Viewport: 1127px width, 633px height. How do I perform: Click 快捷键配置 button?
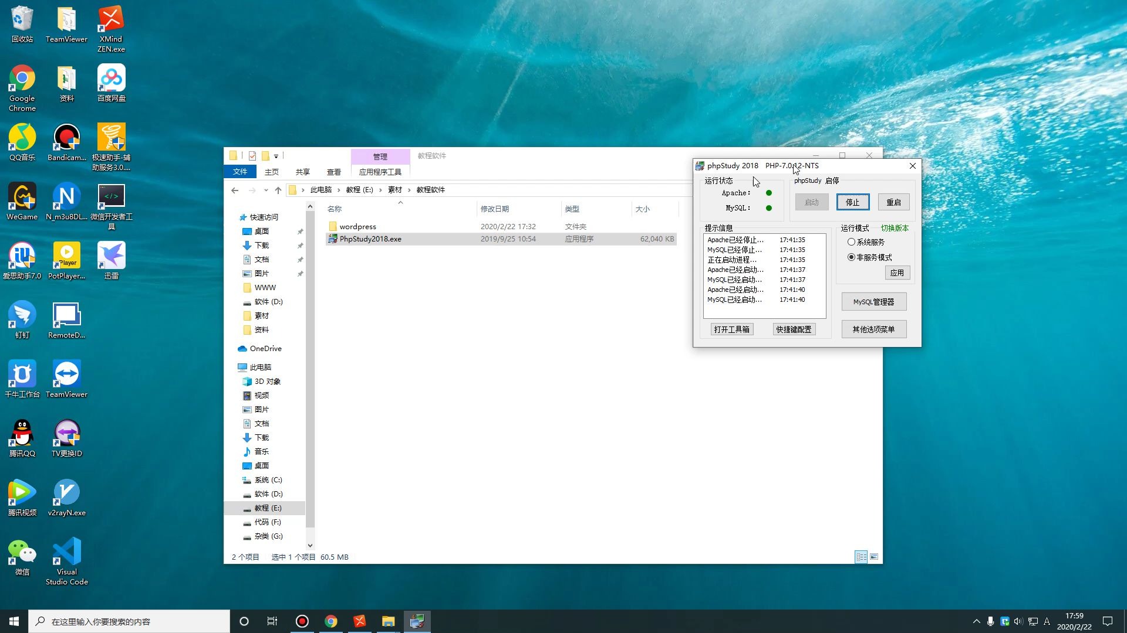[x=794, y=329]
